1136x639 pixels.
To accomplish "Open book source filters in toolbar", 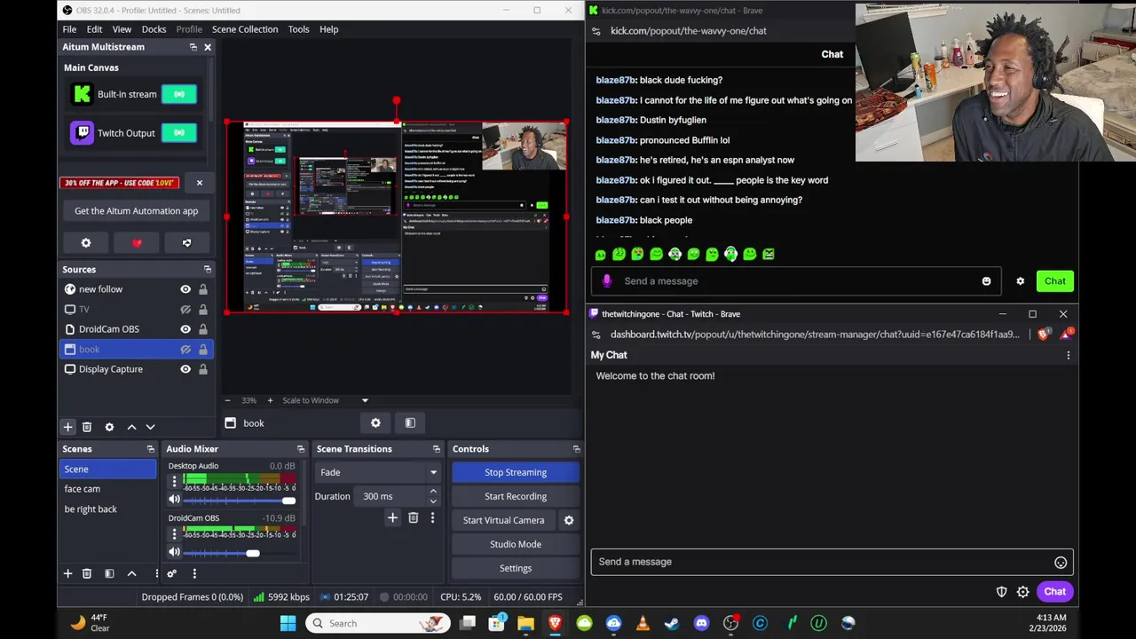I will (410, 423).
